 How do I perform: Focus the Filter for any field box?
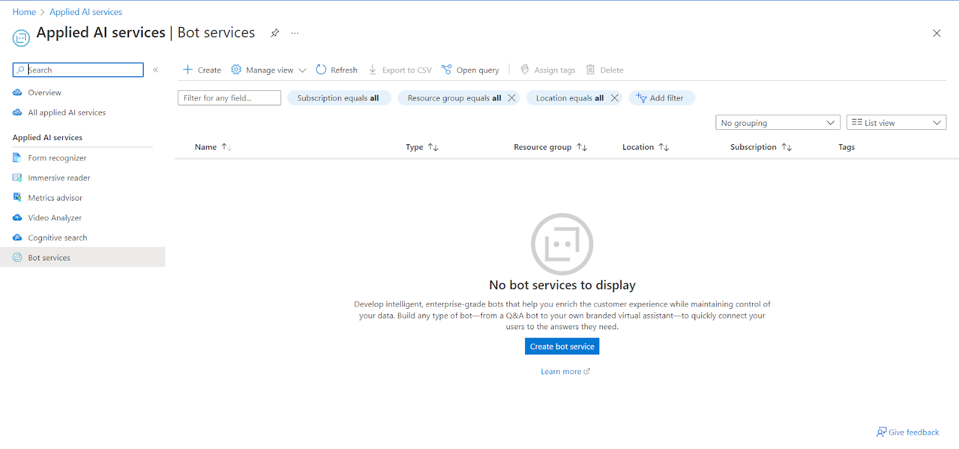[229, 98]
